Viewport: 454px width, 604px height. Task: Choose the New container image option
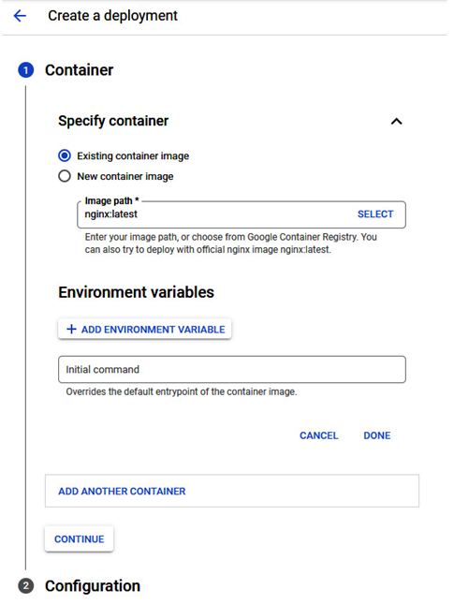[65, 176]
